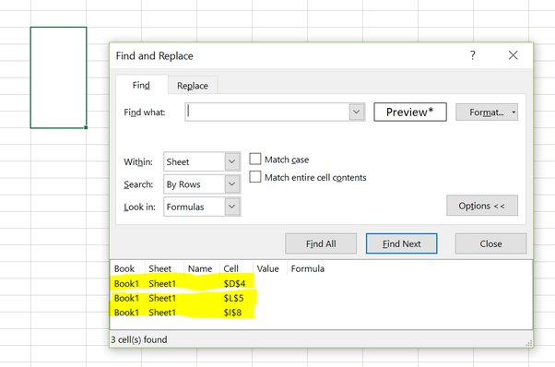Screen dimensions: 555x367
Task: Select the result row for cell $I$8
Action: [x=322, y=313]
